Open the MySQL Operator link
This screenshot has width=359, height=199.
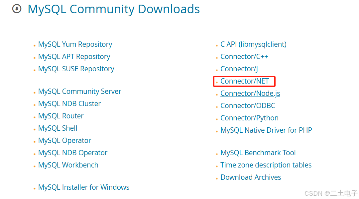[x=64, y=141]
